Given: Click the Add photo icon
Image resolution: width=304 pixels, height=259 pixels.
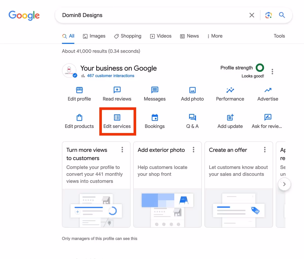Looking at the screenshot, I should [193, 90].
